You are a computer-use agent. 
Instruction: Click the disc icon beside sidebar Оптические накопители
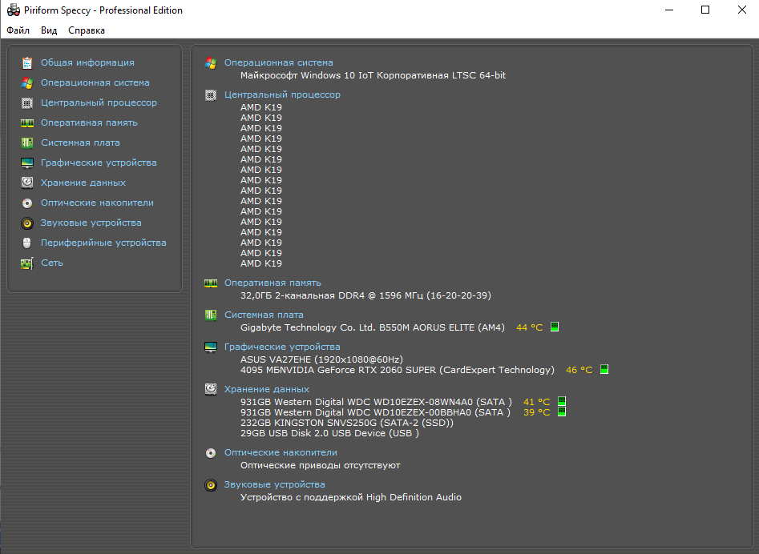click(x=27, y=203)
